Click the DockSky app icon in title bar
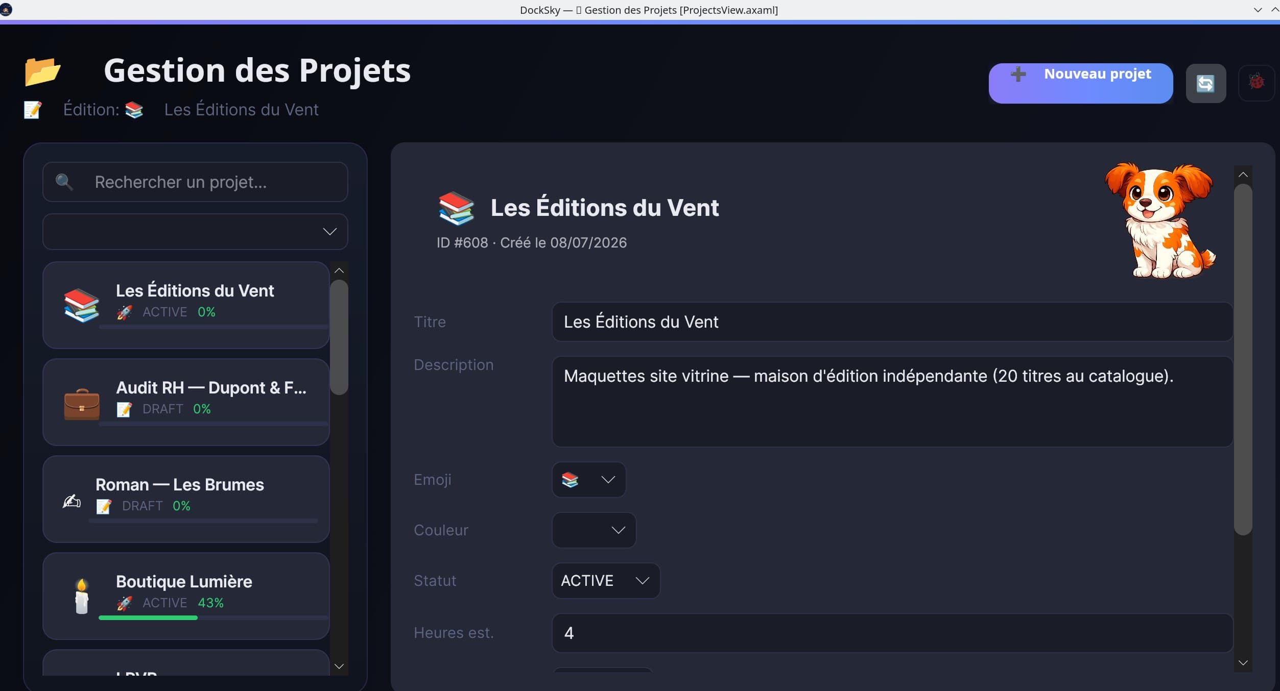Viewport: 1280px width, 691px height. [6, 9]
